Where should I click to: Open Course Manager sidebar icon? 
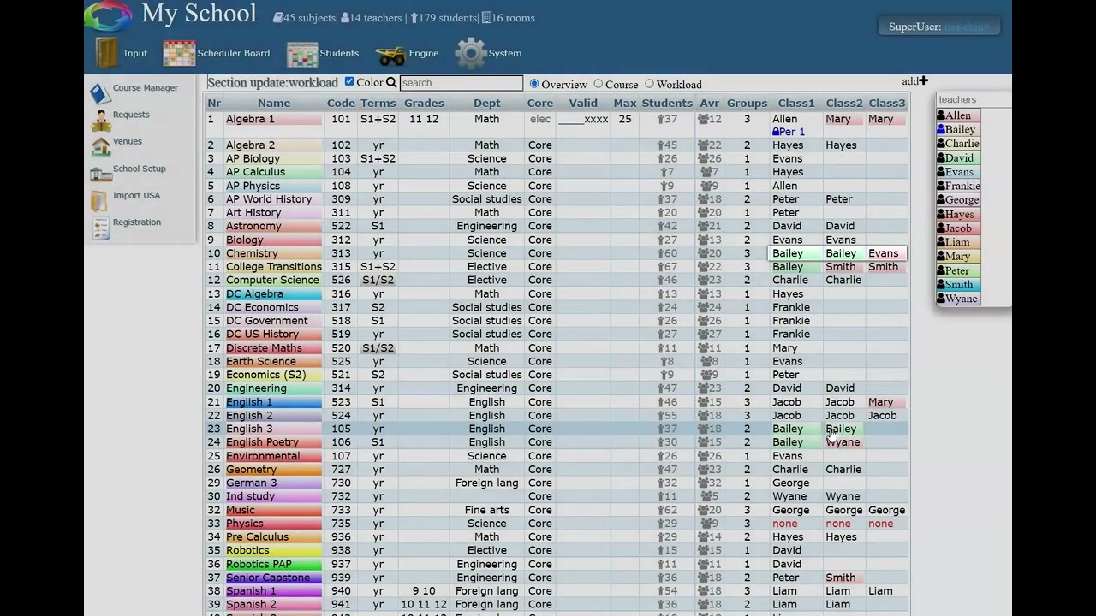tap(100, 92)
